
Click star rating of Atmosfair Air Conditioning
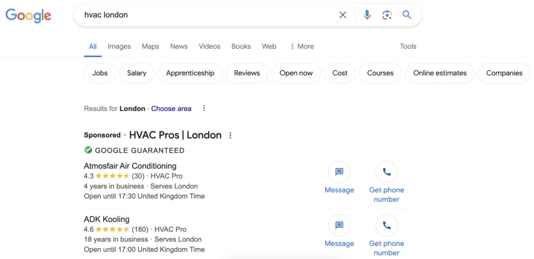coord(113,176)
